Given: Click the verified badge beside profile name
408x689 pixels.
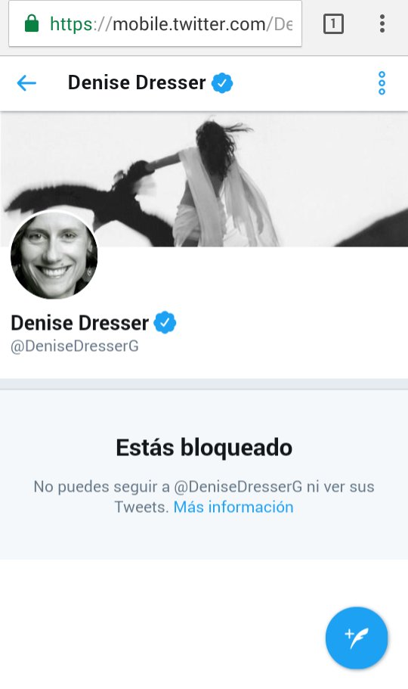Looking at the screenshot, I should [165, 322].
